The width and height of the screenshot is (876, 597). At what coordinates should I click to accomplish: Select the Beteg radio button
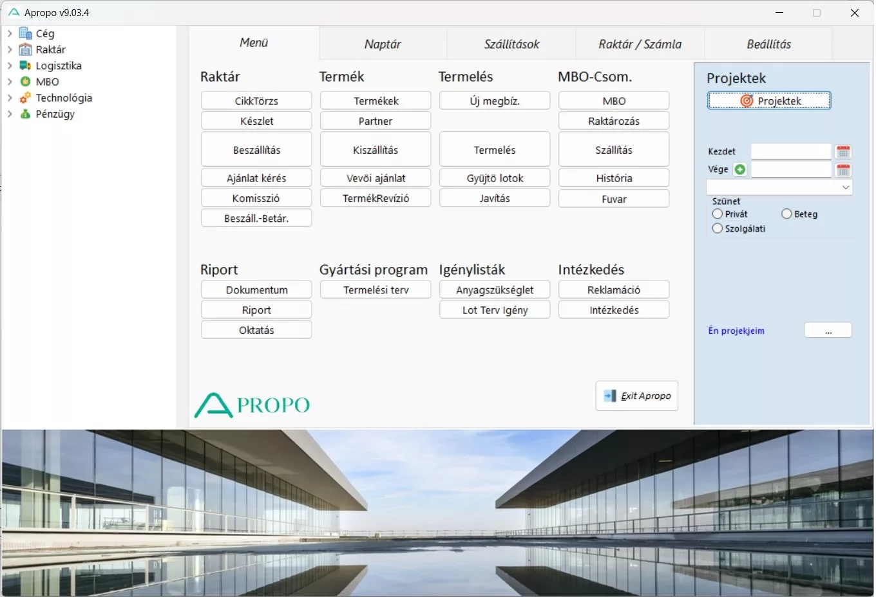(x=786, y=214)
